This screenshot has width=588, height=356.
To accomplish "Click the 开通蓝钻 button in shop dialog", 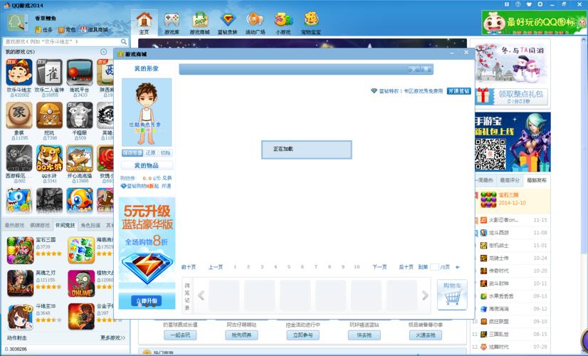I will 458,91.
